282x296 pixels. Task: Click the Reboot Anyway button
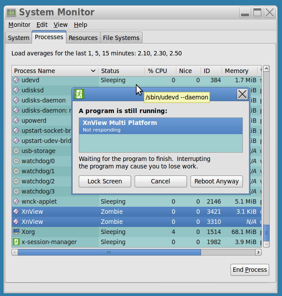tap(216, 181)
